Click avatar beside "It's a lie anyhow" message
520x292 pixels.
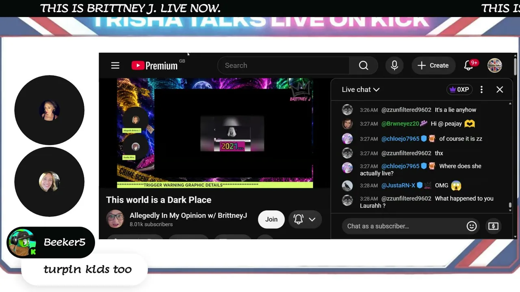[x=347, y=110]
